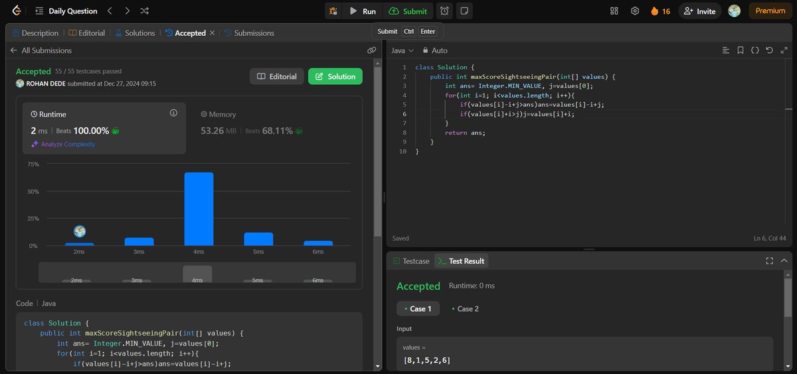Screen dimensions: 797x374
Task: Select the Accepted tab
Action: 185,33
